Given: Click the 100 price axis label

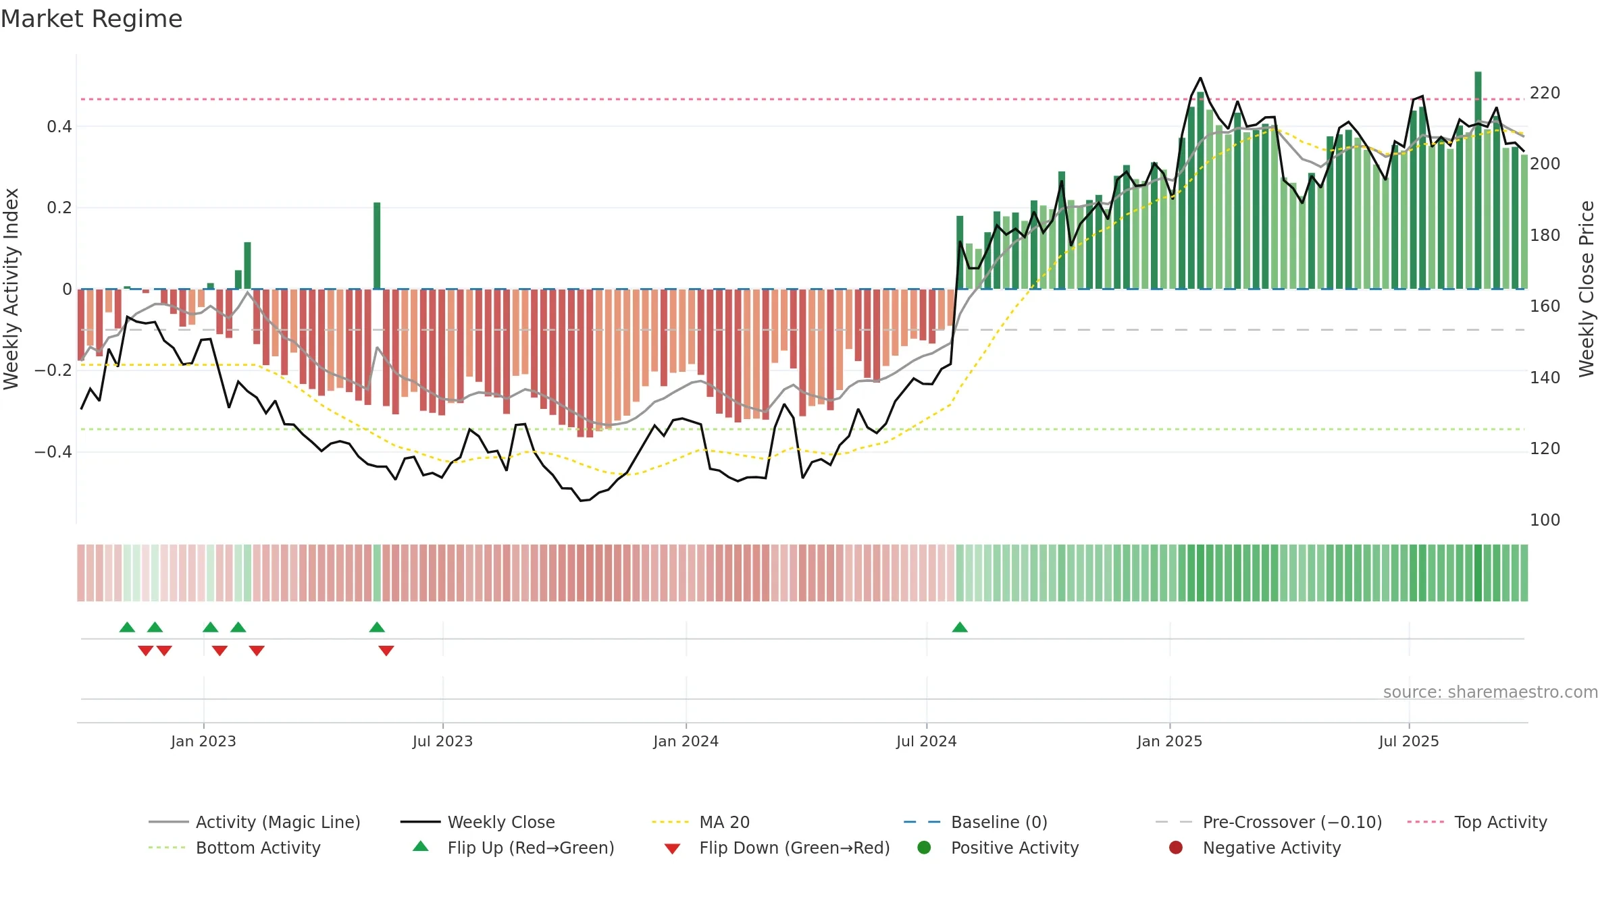Looking at the screenshot, I should (x=1545, y=520).
